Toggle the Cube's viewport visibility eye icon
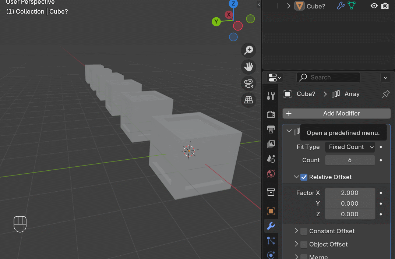Viewport: 395px width, 259px height. pyautogui.click(x=374, y=6)
